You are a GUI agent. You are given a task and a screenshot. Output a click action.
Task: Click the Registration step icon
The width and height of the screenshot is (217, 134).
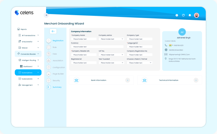point(49,40)
